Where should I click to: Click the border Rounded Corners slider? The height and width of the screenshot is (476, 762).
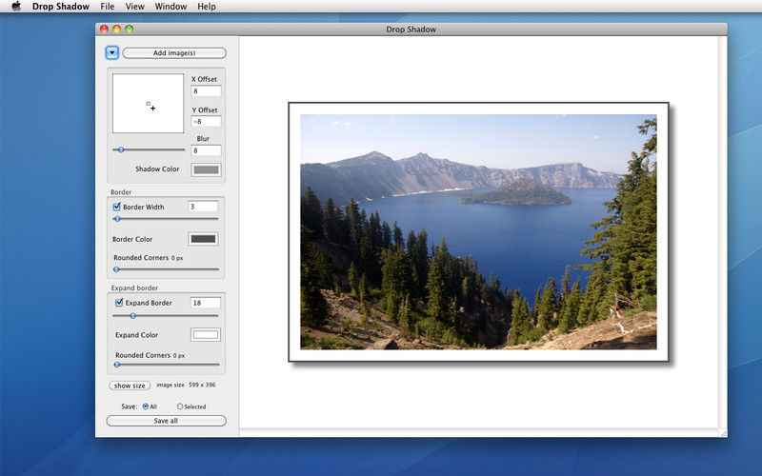pos(166,269)
